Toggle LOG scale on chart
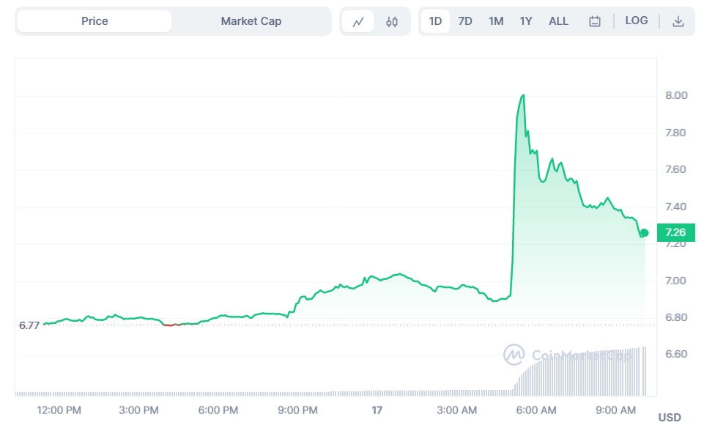 tap(637, 21)
